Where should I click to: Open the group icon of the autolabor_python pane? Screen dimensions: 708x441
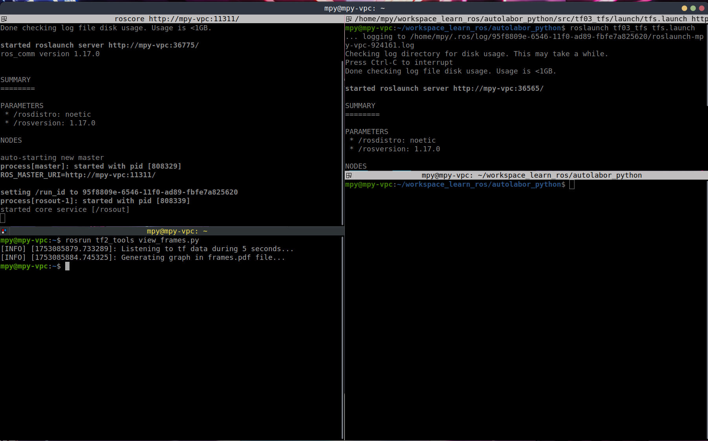349,175
